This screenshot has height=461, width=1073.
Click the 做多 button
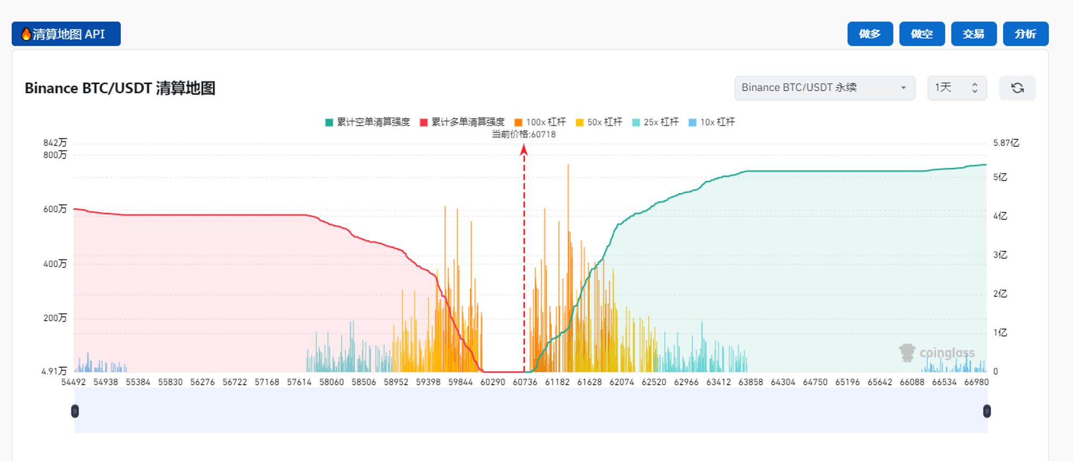click(x=870, y=34)
